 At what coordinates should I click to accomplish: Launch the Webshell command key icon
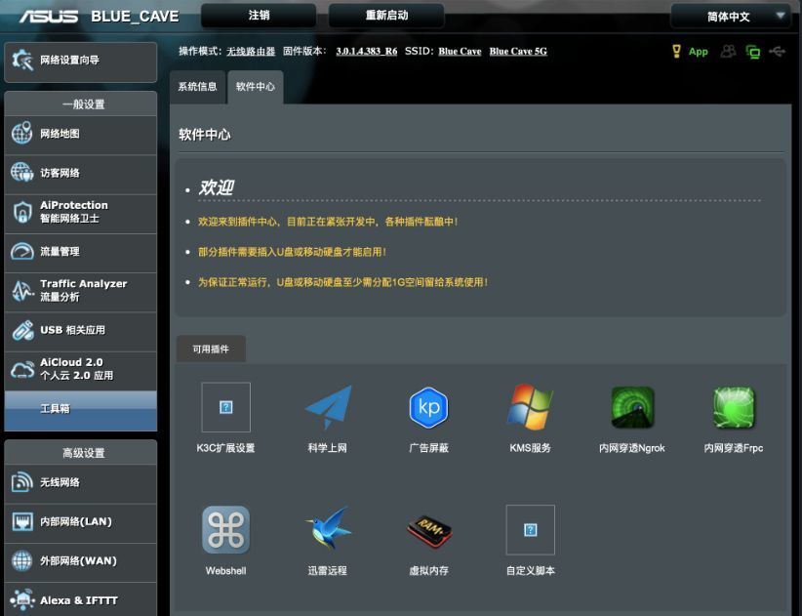226,530
